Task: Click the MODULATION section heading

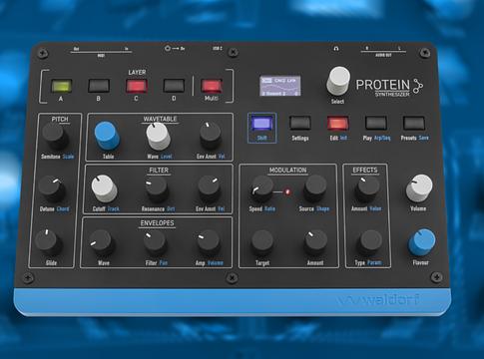Action: pos(287,171)
